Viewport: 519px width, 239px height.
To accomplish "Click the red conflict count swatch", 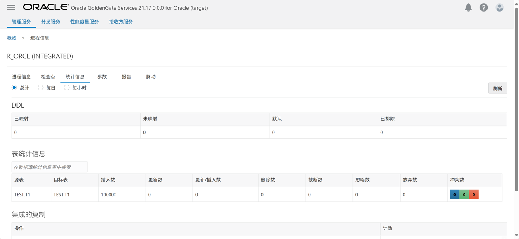I will (x=474, y=194).
